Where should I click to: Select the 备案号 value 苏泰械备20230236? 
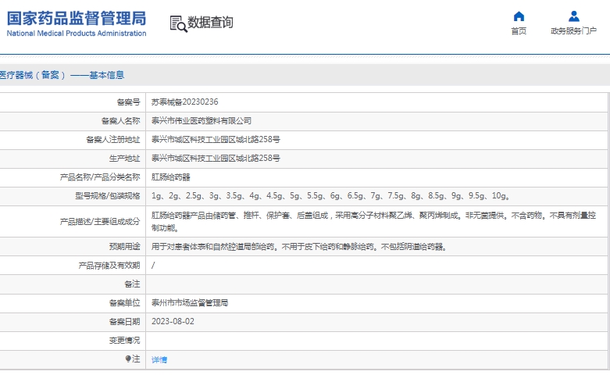185,102
